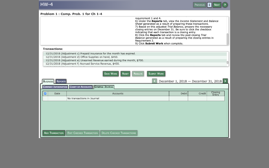Select the Accrued Service Revenue transaction row
The height and width of the screenshot is (168, 269).
(x=105, y=64)
